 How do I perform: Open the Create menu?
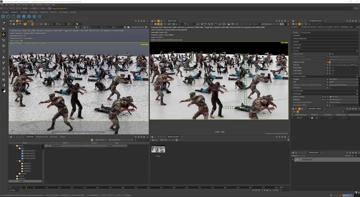[x=12, y=5]
